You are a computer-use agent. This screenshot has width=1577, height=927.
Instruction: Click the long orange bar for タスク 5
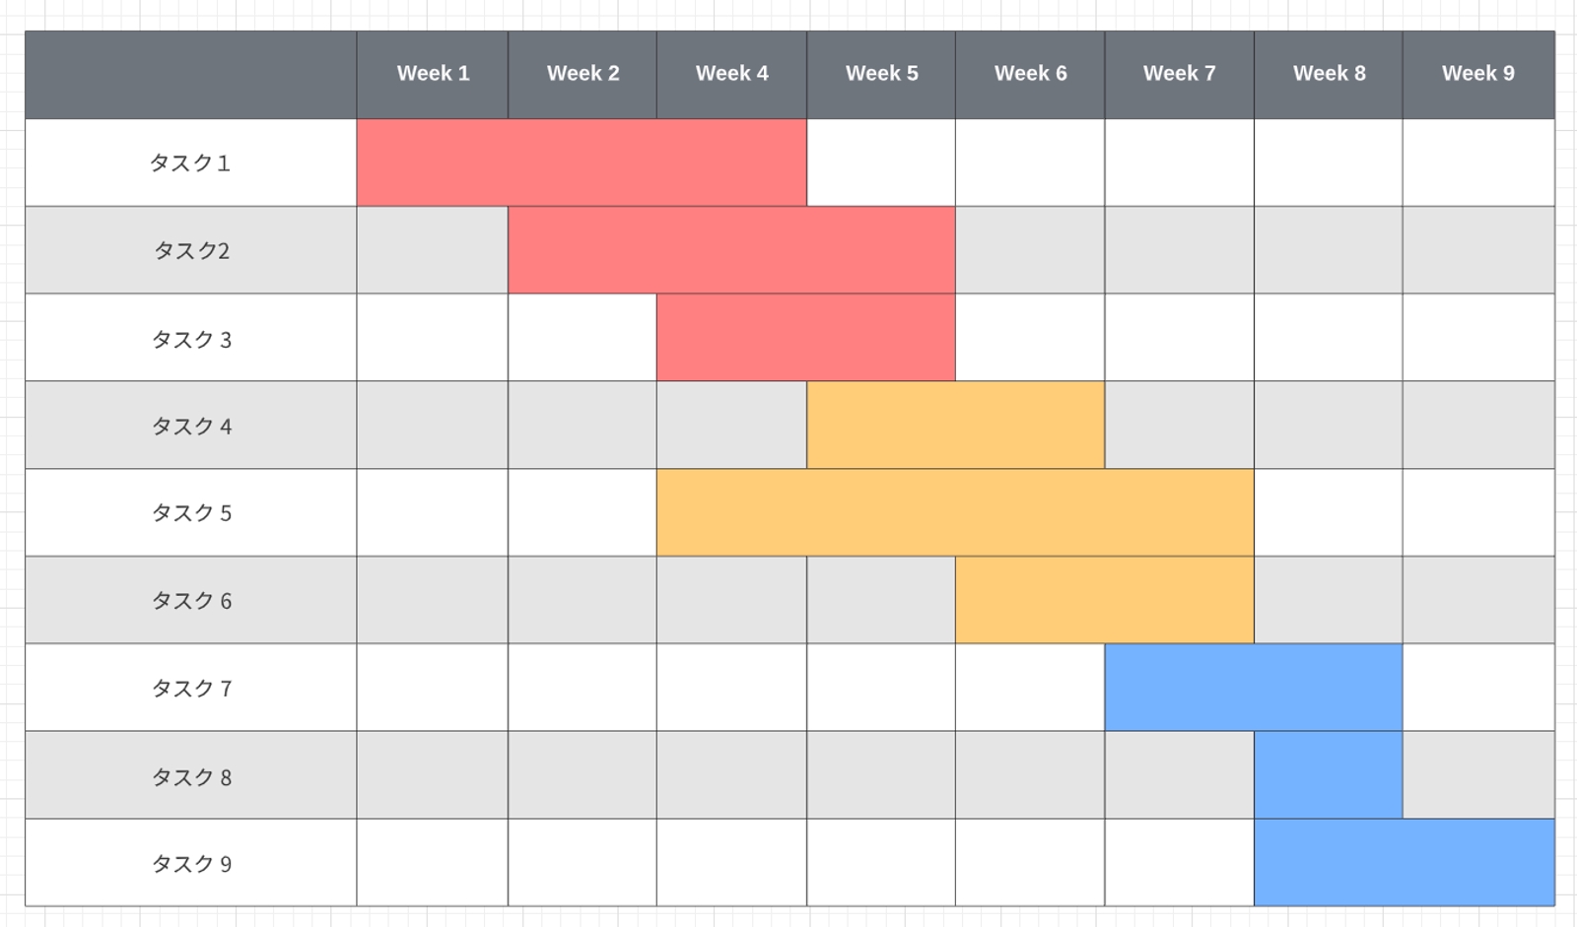pyautogui.click(x=956, y=512)
